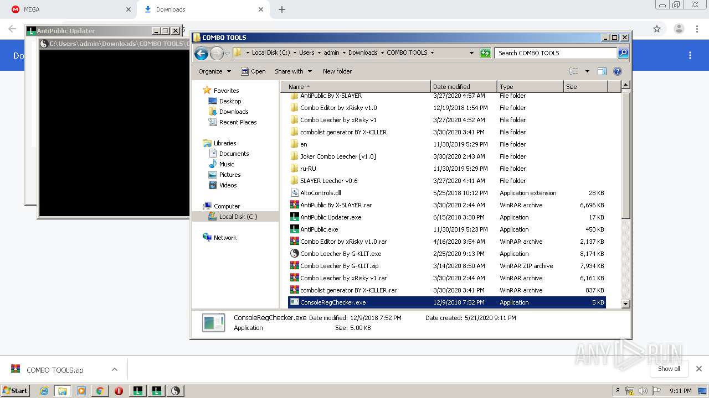Close Chrome downloads bar
The image size is (709, 398).
tap(699, 369)
